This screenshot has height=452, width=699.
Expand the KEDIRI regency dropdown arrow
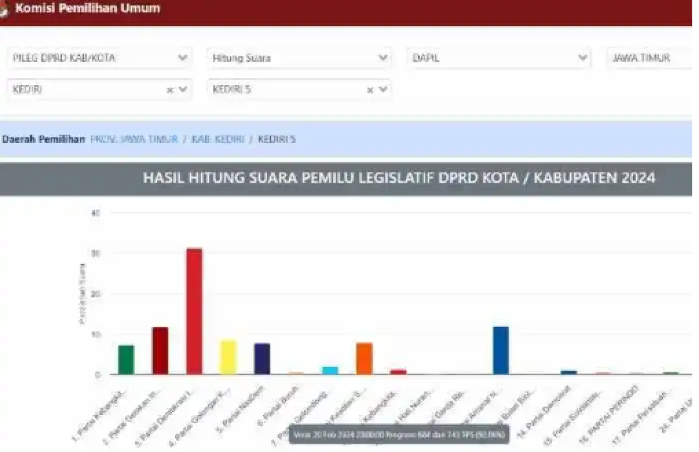(x=183, y=90)
